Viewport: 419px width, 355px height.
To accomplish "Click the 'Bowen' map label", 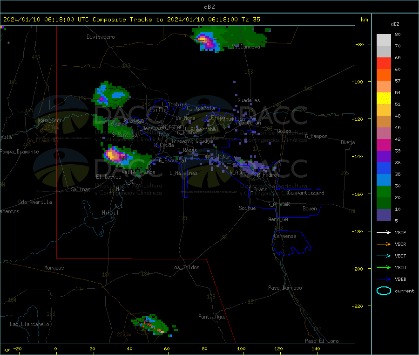I will (310, 209).
